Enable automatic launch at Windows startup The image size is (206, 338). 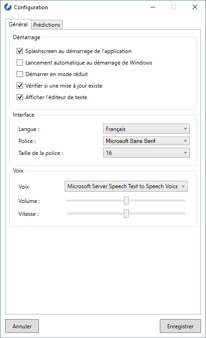pos(20,63)
